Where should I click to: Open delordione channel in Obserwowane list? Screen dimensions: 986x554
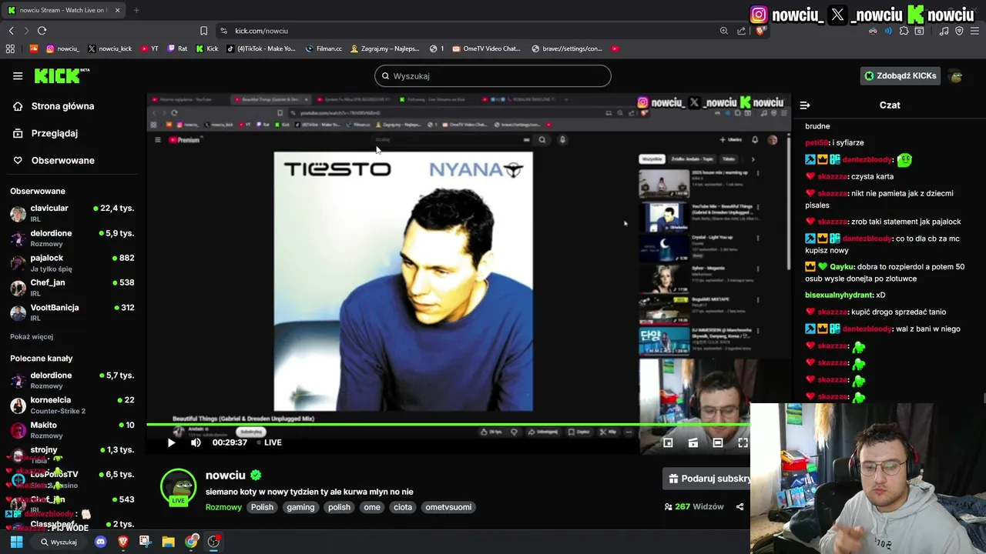tap(72, 238)
